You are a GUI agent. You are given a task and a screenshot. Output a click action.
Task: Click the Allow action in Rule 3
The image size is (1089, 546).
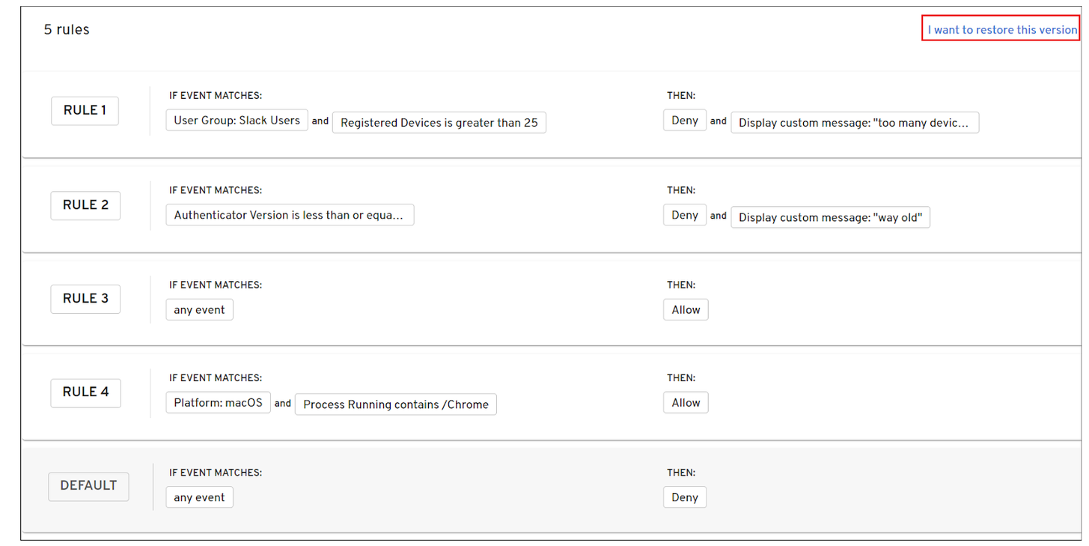click(686, 310)
